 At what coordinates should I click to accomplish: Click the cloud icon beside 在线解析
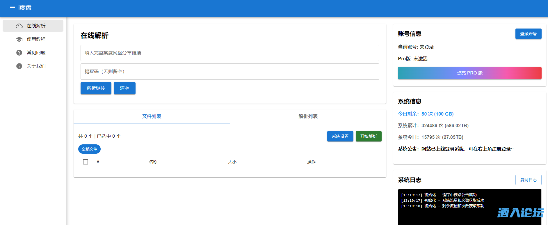pyautogui.click(x=19, y=26)
